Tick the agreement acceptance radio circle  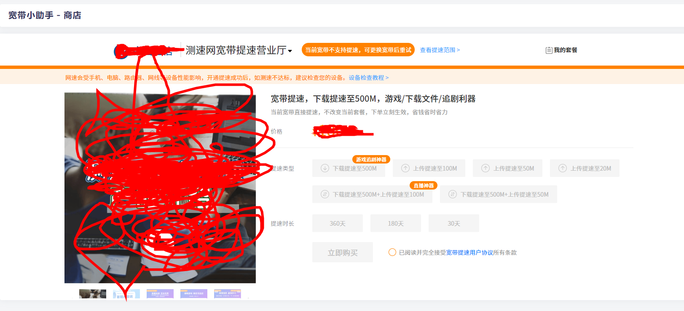(392, 252)
